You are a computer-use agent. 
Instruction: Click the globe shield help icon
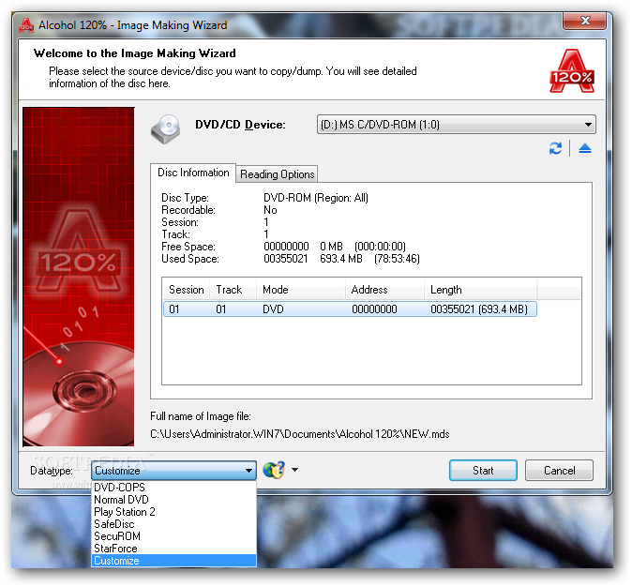(x=274, y=470)
